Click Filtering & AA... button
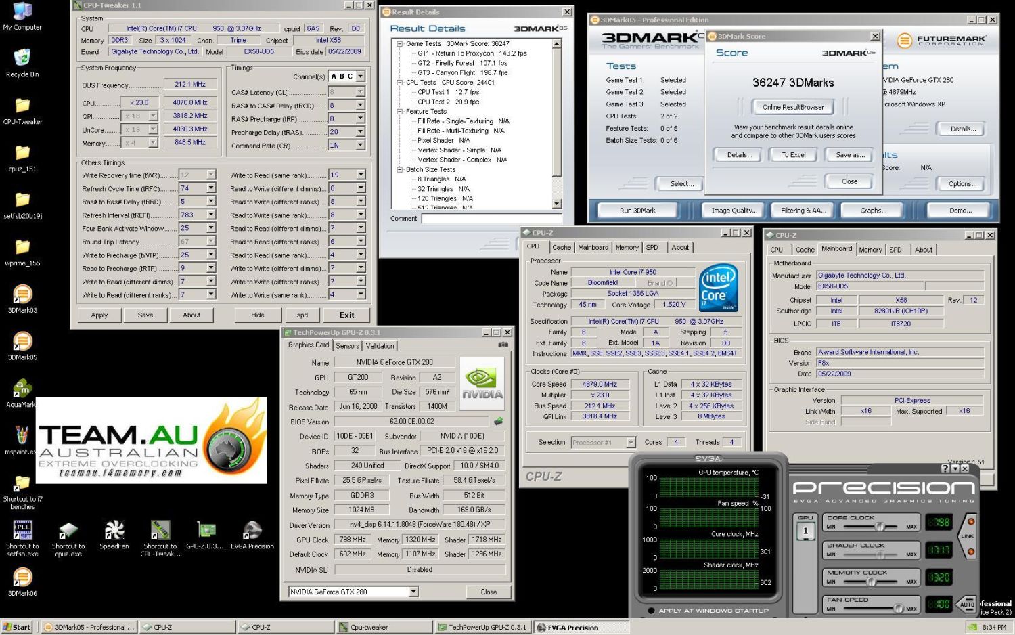 pyautogui.click(x=803, y=211)
